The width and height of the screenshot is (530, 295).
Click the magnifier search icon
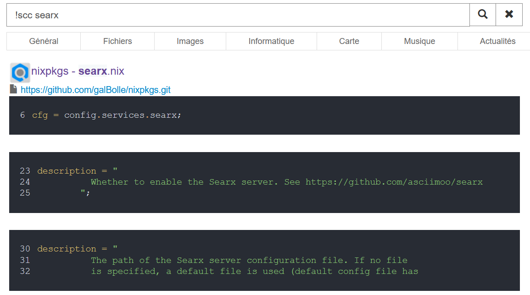click(482, 14)
